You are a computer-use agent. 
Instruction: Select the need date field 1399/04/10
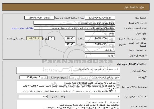tap(33, 77)
